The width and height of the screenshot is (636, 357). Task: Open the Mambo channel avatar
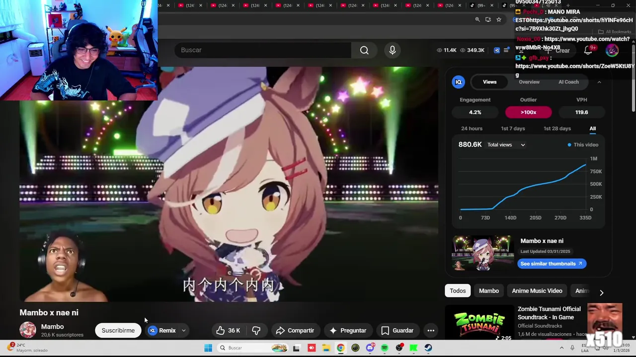pos(28,330)
